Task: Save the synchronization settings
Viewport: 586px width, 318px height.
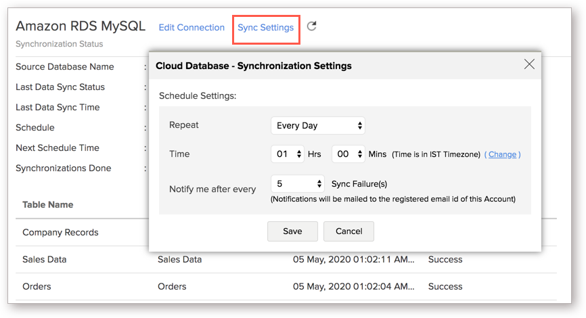Action: [x=292, y=231]
